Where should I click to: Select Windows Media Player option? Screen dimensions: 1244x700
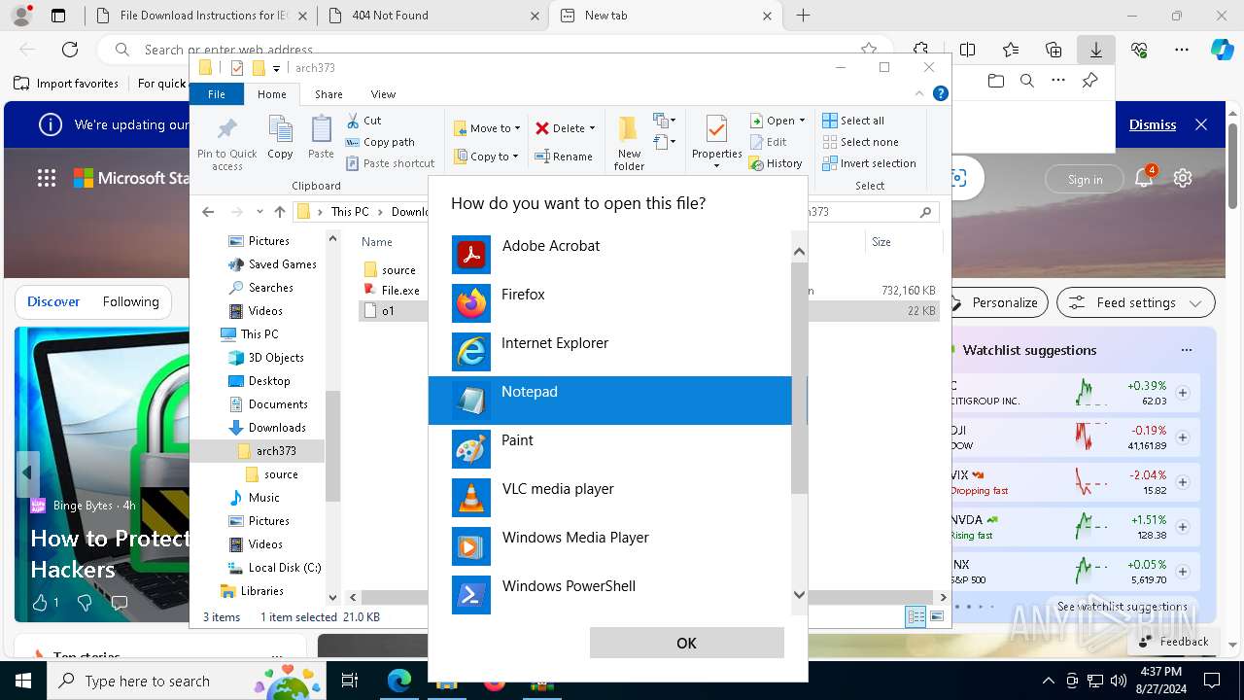[x=610, y=546]
